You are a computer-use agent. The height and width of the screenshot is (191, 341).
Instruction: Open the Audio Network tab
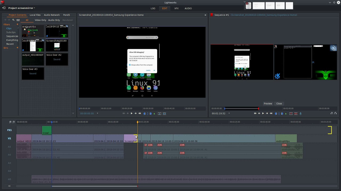pos(52,15)
